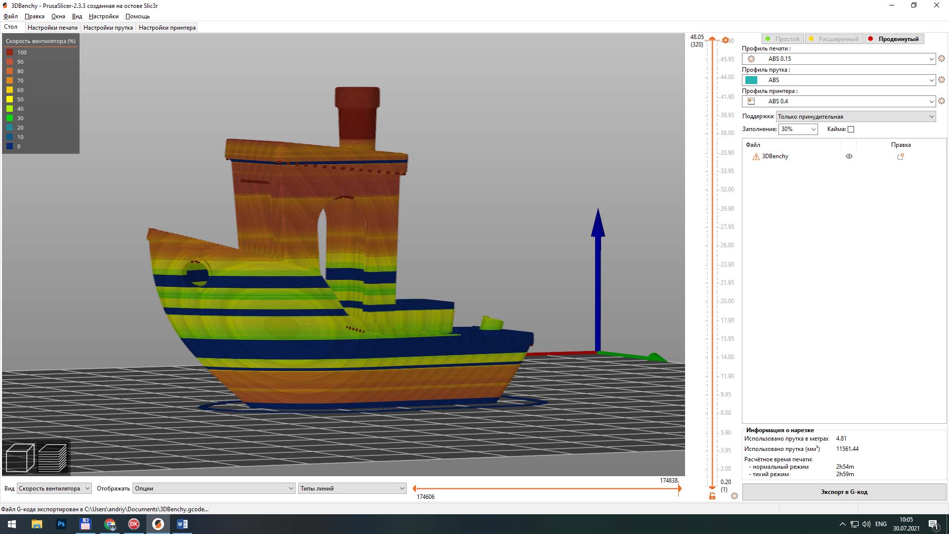Toggle visibility eye for 3DBenchy object
Viewport: 949px width, 534px height.
pos(849,156)
